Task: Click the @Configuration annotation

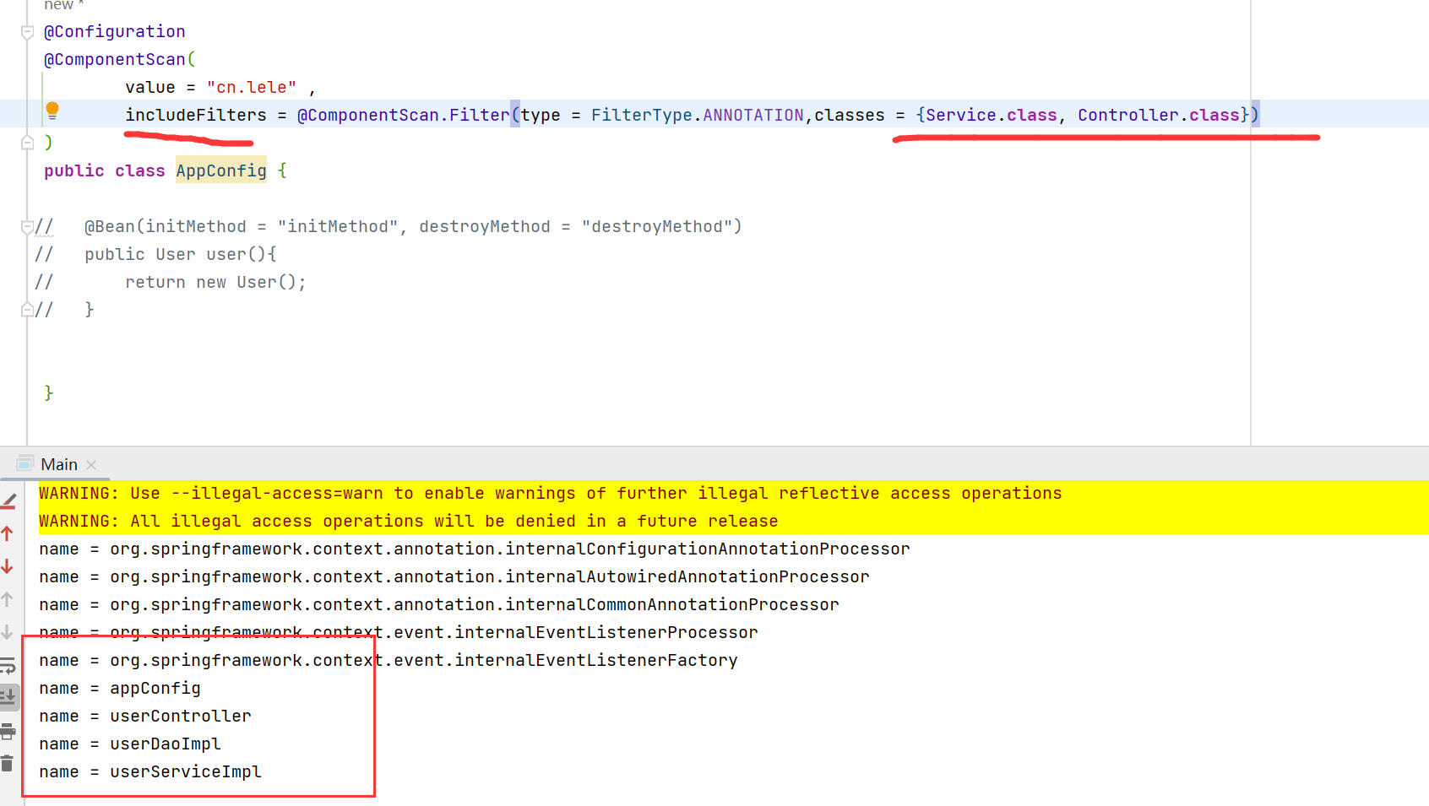Action: coord(114,31)
